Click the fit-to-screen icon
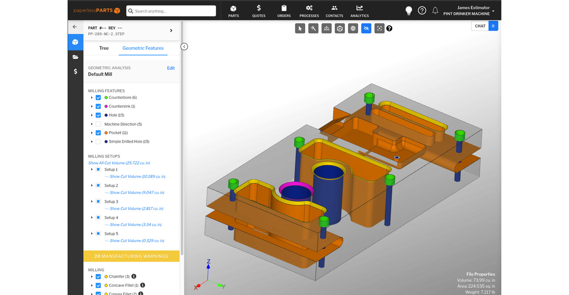This screenshot has height=295, width=569. [x=379, y=28]
